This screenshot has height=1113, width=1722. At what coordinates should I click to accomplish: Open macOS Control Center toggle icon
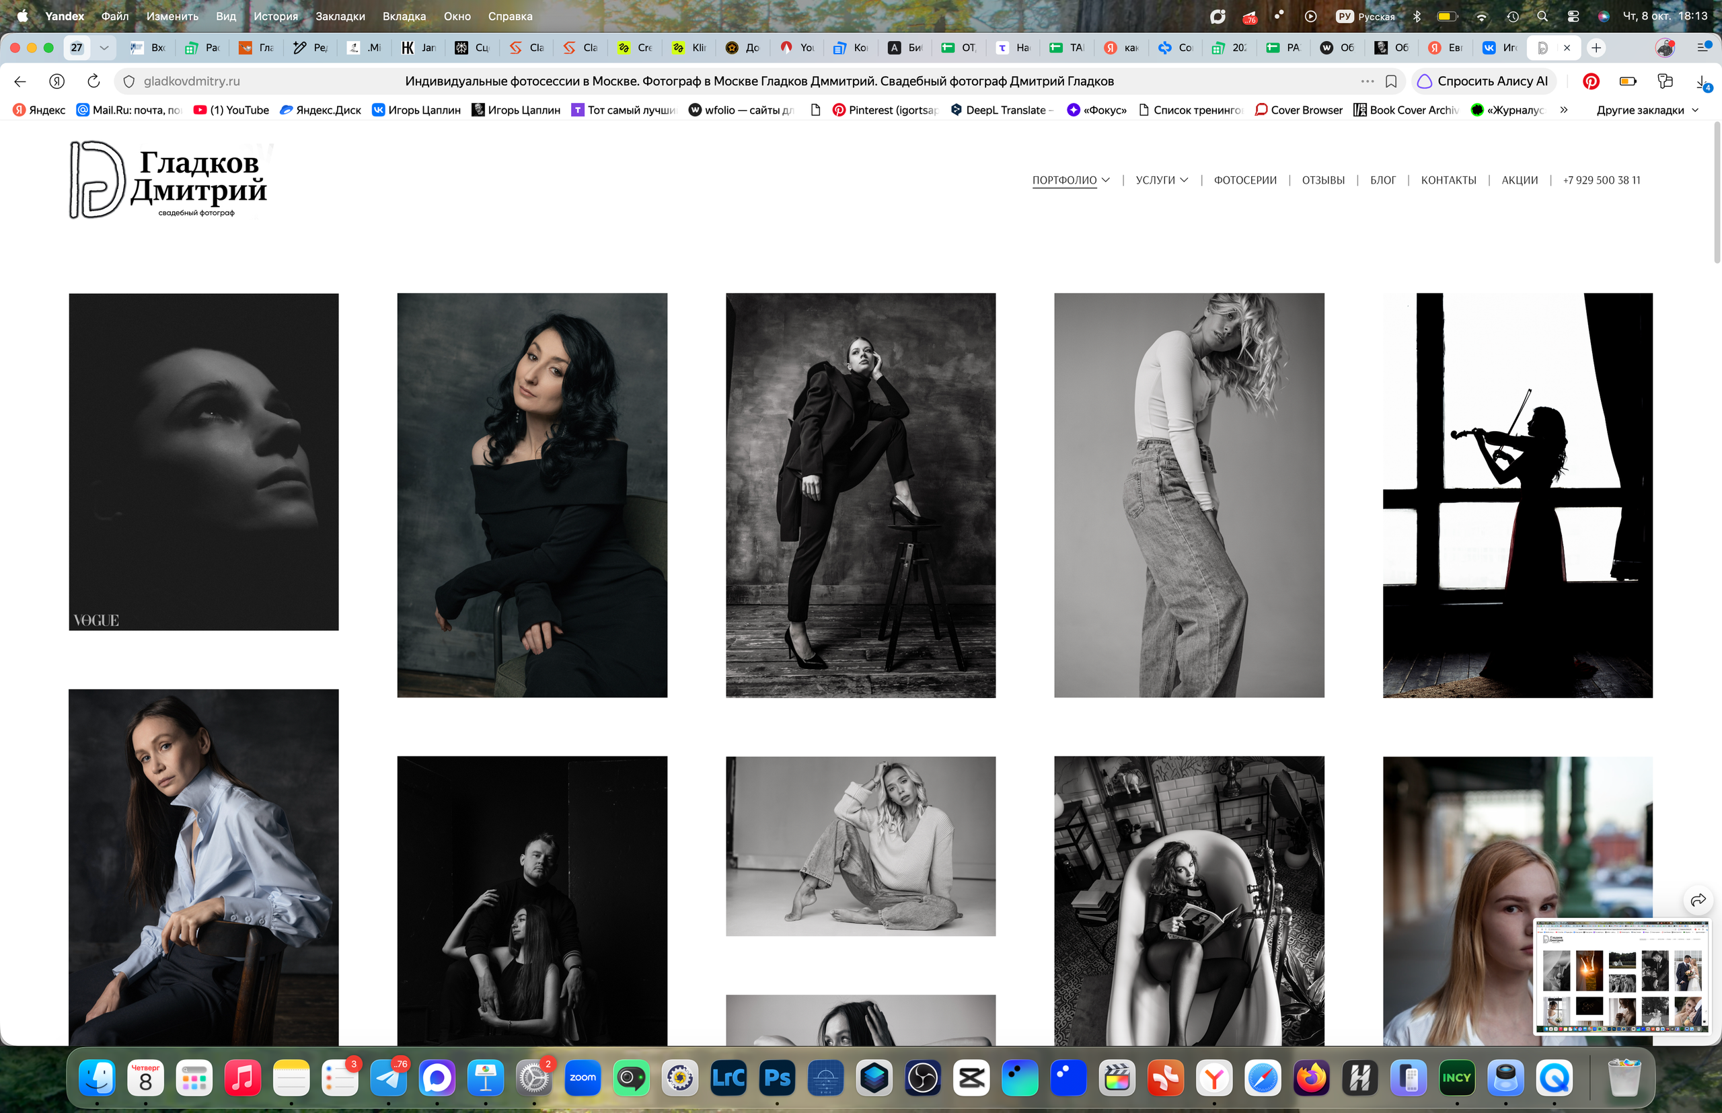click(x=1573, y=16)
